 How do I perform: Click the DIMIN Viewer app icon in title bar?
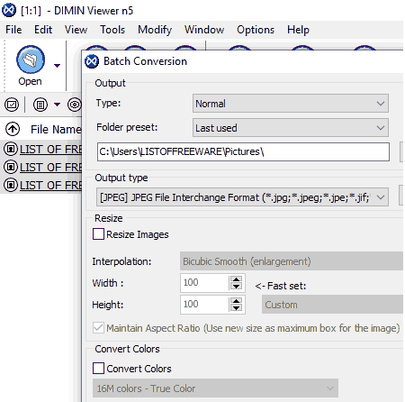9,10
